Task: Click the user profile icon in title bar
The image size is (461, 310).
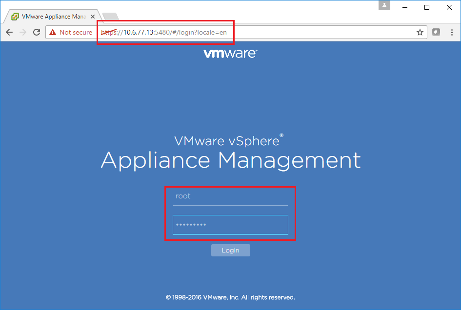Action: coord(384,5)
